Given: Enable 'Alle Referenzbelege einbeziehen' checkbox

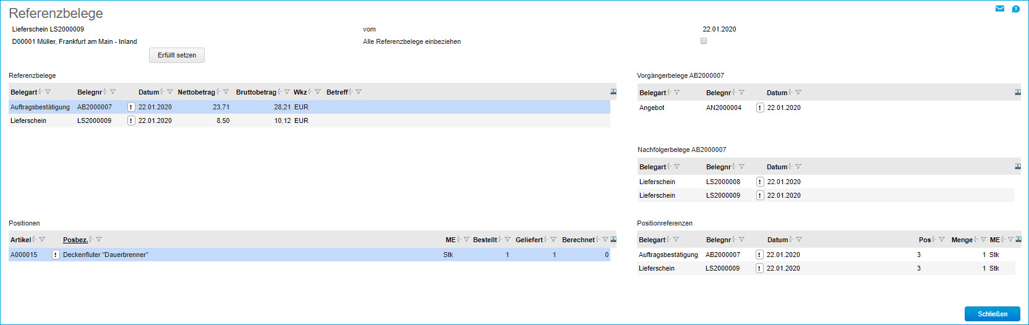Looking at the screenshot, I should tap(704, 41).
